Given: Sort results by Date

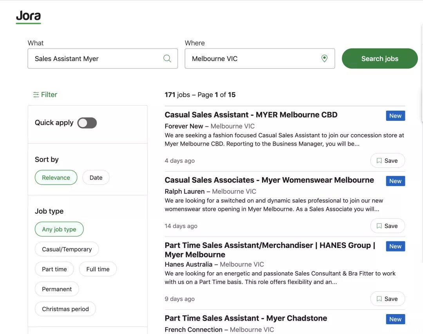Looking at the screenshot, I should (96, 178).
